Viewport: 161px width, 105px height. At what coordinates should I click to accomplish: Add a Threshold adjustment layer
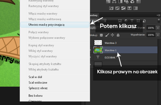pyautogui.click(x=123, y=8)
